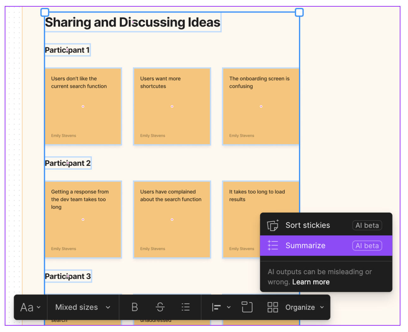
Task: Click the Learn more link about AI outputs
Action: pyautogui.click(x=311, y=282)
